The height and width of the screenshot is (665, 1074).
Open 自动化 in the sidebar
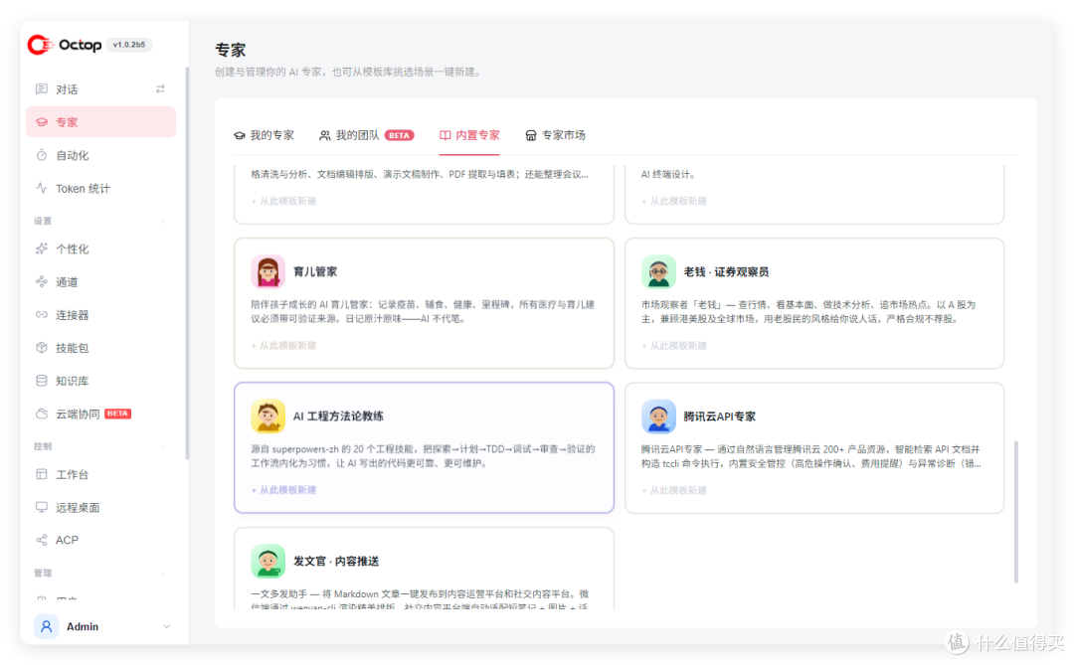click(100, 155)
